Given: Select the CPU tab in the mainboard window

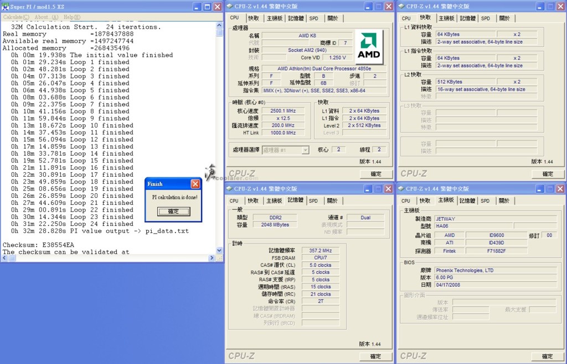Looking at the screenshot, I should (x=406, y=201).
